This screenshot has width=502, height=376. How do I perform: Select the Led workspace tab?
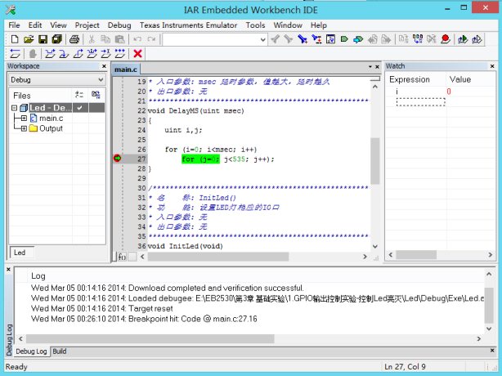[x=20, y=253]
